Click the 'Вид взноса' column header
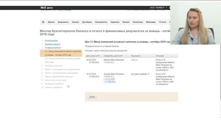This screenshot has height=124, width=221. (136, 56)
